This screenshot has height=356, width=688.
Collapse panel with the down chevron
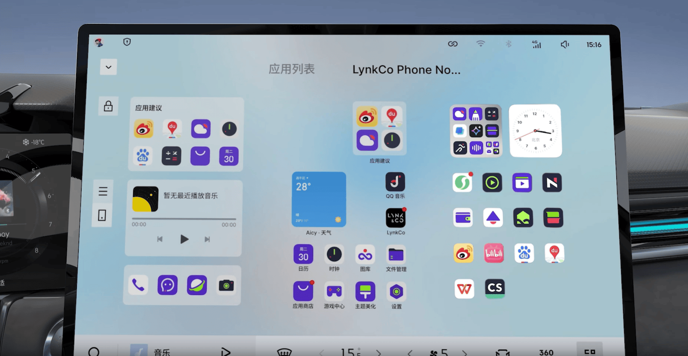(x=108, y=67)
